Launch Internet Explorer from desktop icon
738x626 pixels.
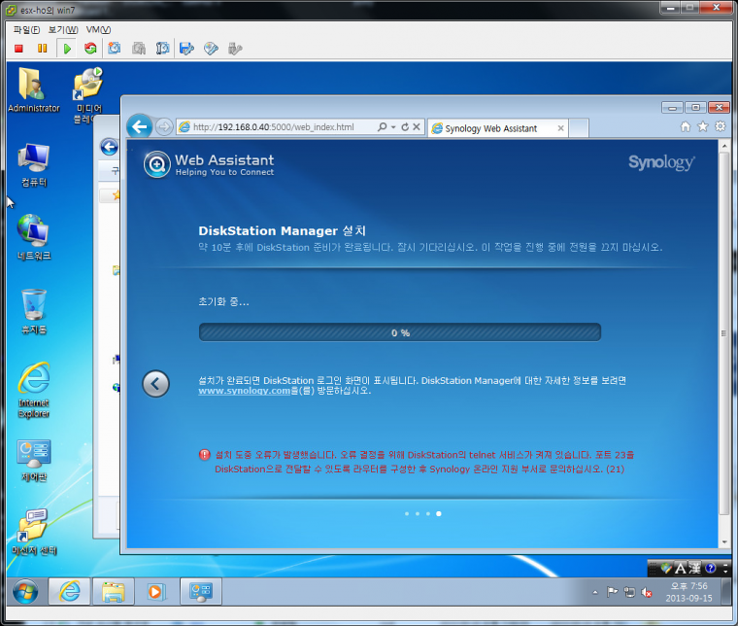click(33, 390)
